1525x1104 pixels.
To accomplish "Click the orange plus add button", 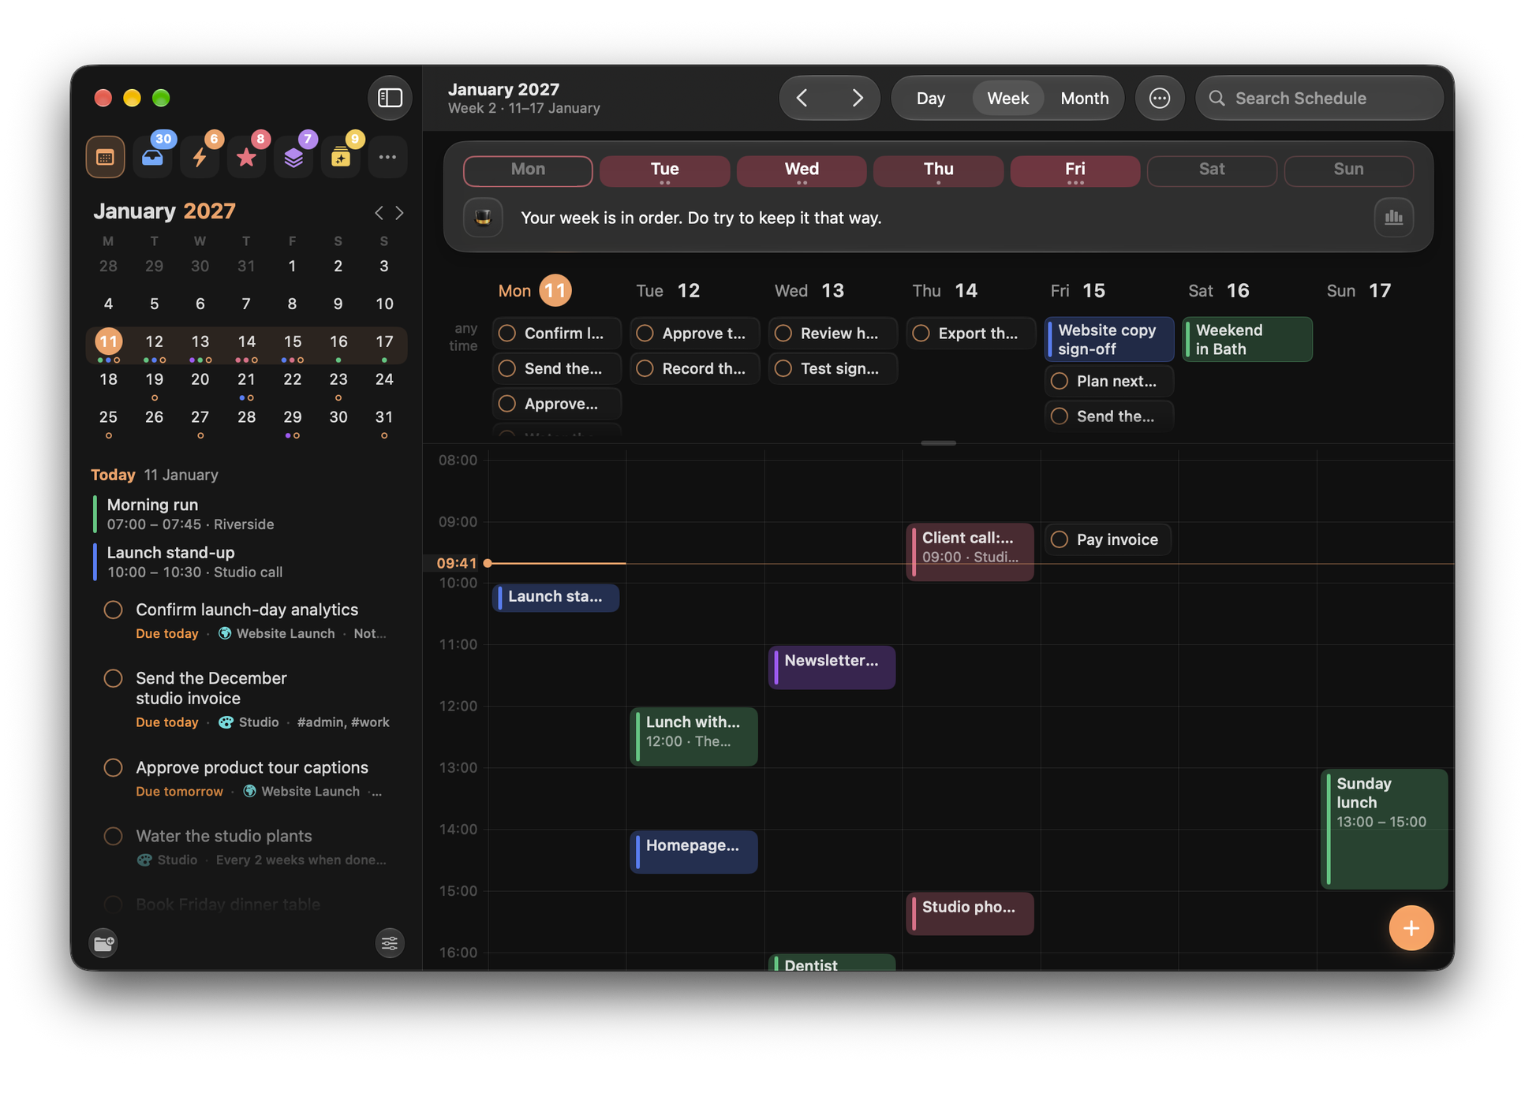I will pos(1411,928).
